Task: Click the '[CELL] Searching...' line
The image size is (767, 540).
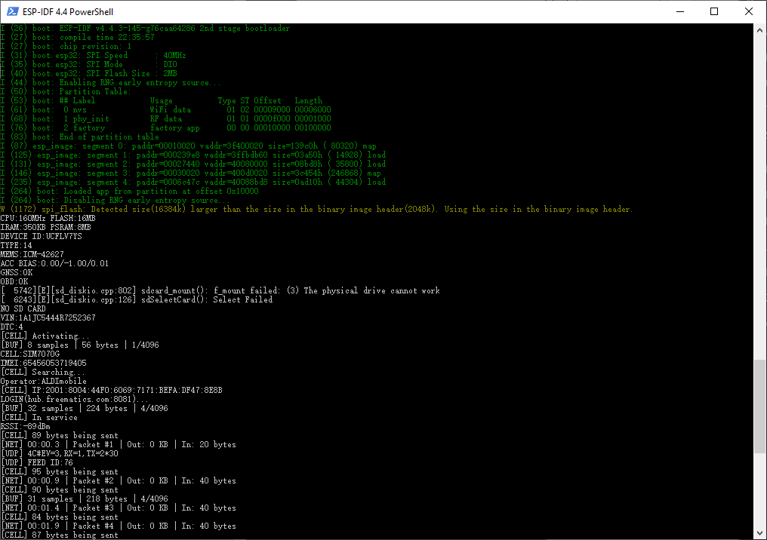Action: point(43,372)
